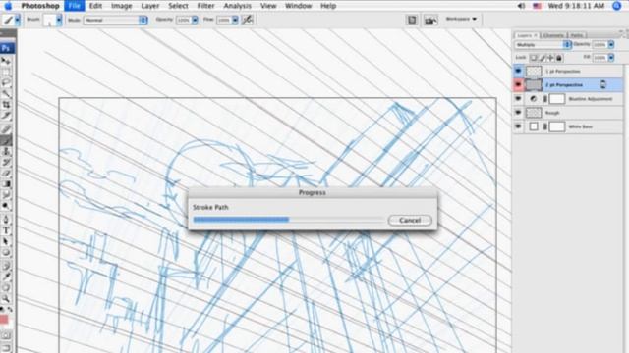629x353 pixels.
Task: Select the Lasso tool
Action: [6, 82]
